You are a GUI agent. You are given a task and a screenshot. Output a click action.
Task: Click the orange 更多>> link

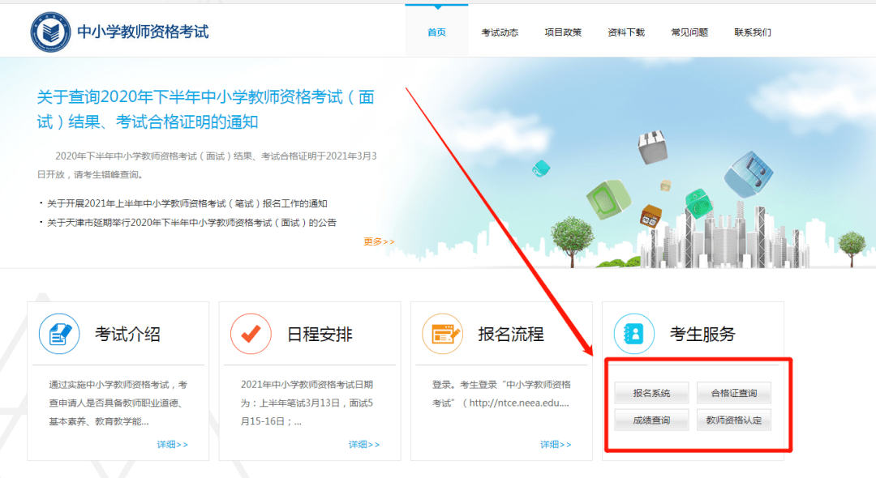tap(379, 241)
